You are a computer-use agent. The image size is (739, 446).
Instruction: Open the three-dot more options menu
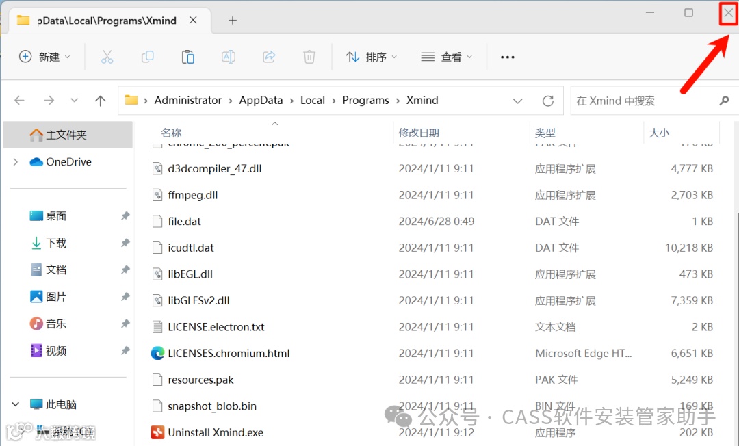click(x=507, y=57)
